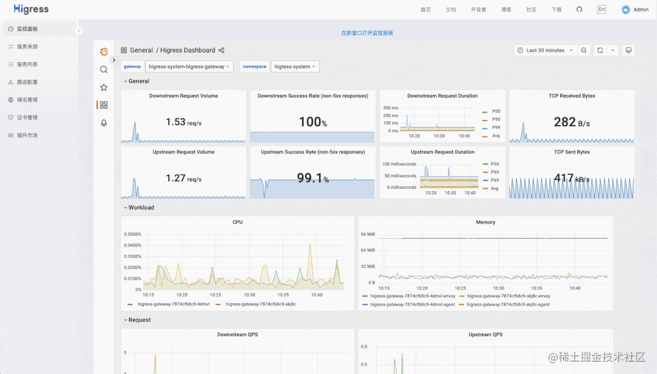This screenshot has height=374, width=657.
Task: Open the 文档 link in top navigation
Action: tap(451, 10)
